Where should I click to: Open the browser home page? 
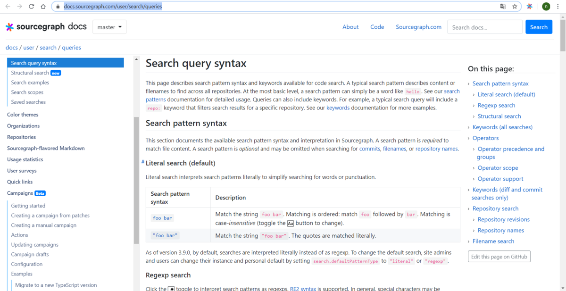(x=43, y=7)
